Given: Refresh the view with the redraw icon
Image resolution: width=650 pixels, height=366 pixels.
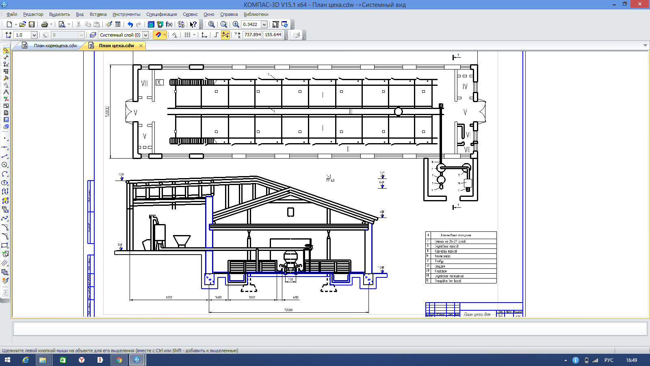Looking at the screenshot, I should coord(284,24).
